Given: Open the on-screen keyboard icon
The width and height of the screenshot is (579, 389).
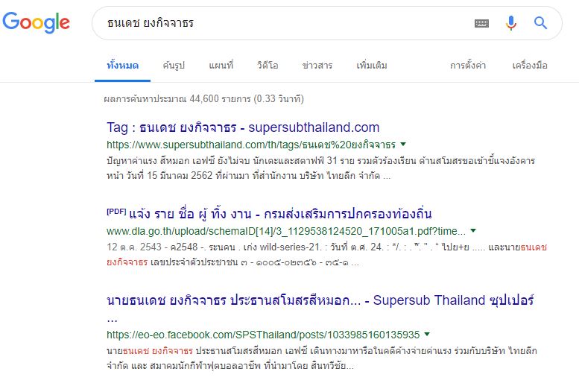Looking at the screenshot, I should click(x=481, y=24).
